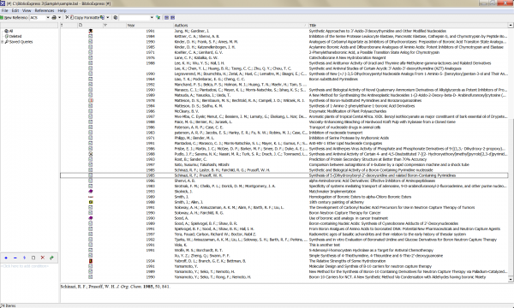Sort by the Title column header
The width and height of the screenshot is (514, 308).
pyautogui.click(x=408, y=25)
